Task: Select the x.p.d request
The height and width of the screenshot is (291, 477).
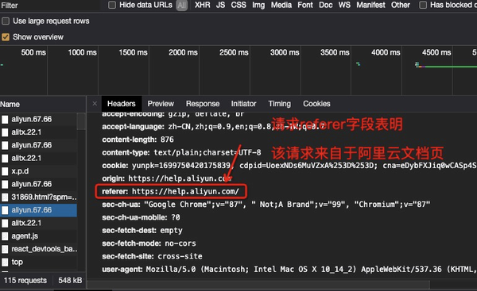Action: pos(39,171)
